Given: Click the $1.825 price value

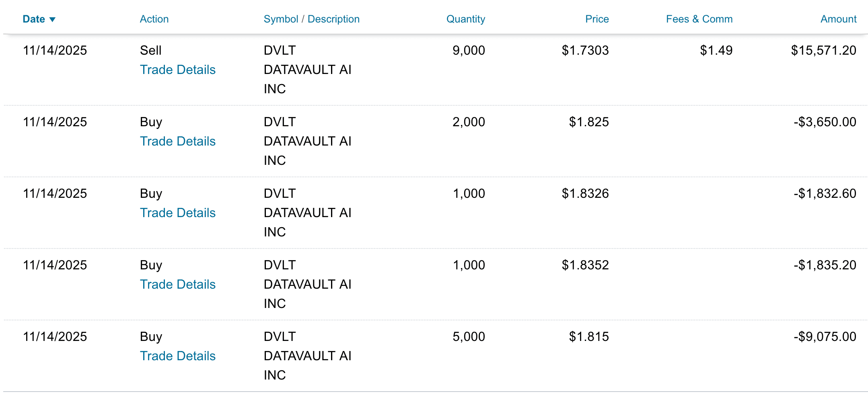Looking at the screenshot, I should [x=588, y=122].
